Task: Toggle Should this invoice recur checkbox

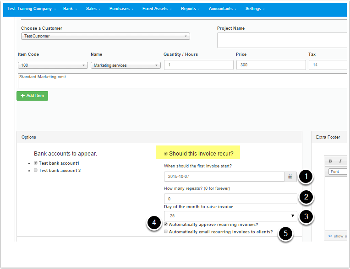Action: point(166,154)
